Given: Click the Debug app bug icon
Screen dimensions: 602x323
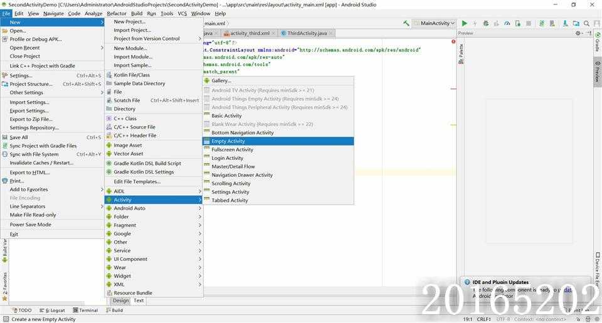Looking at the screenshot, I should tap(485, 23).
